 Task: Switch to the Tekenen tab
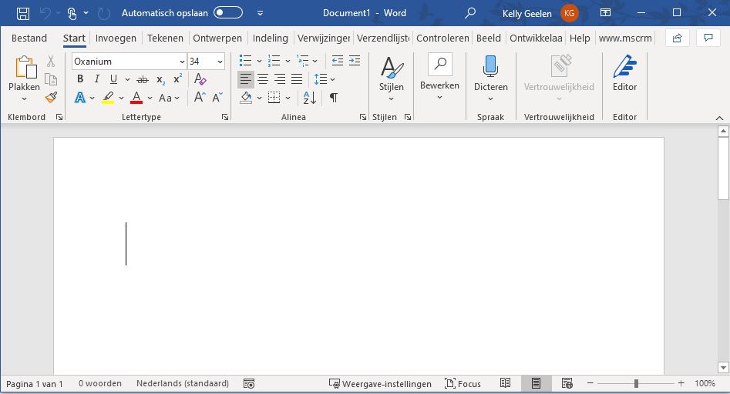tap(165, 38)
